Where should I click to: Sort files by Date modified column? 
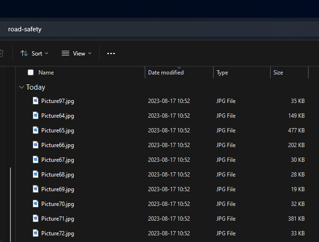[x=166, y=73]
